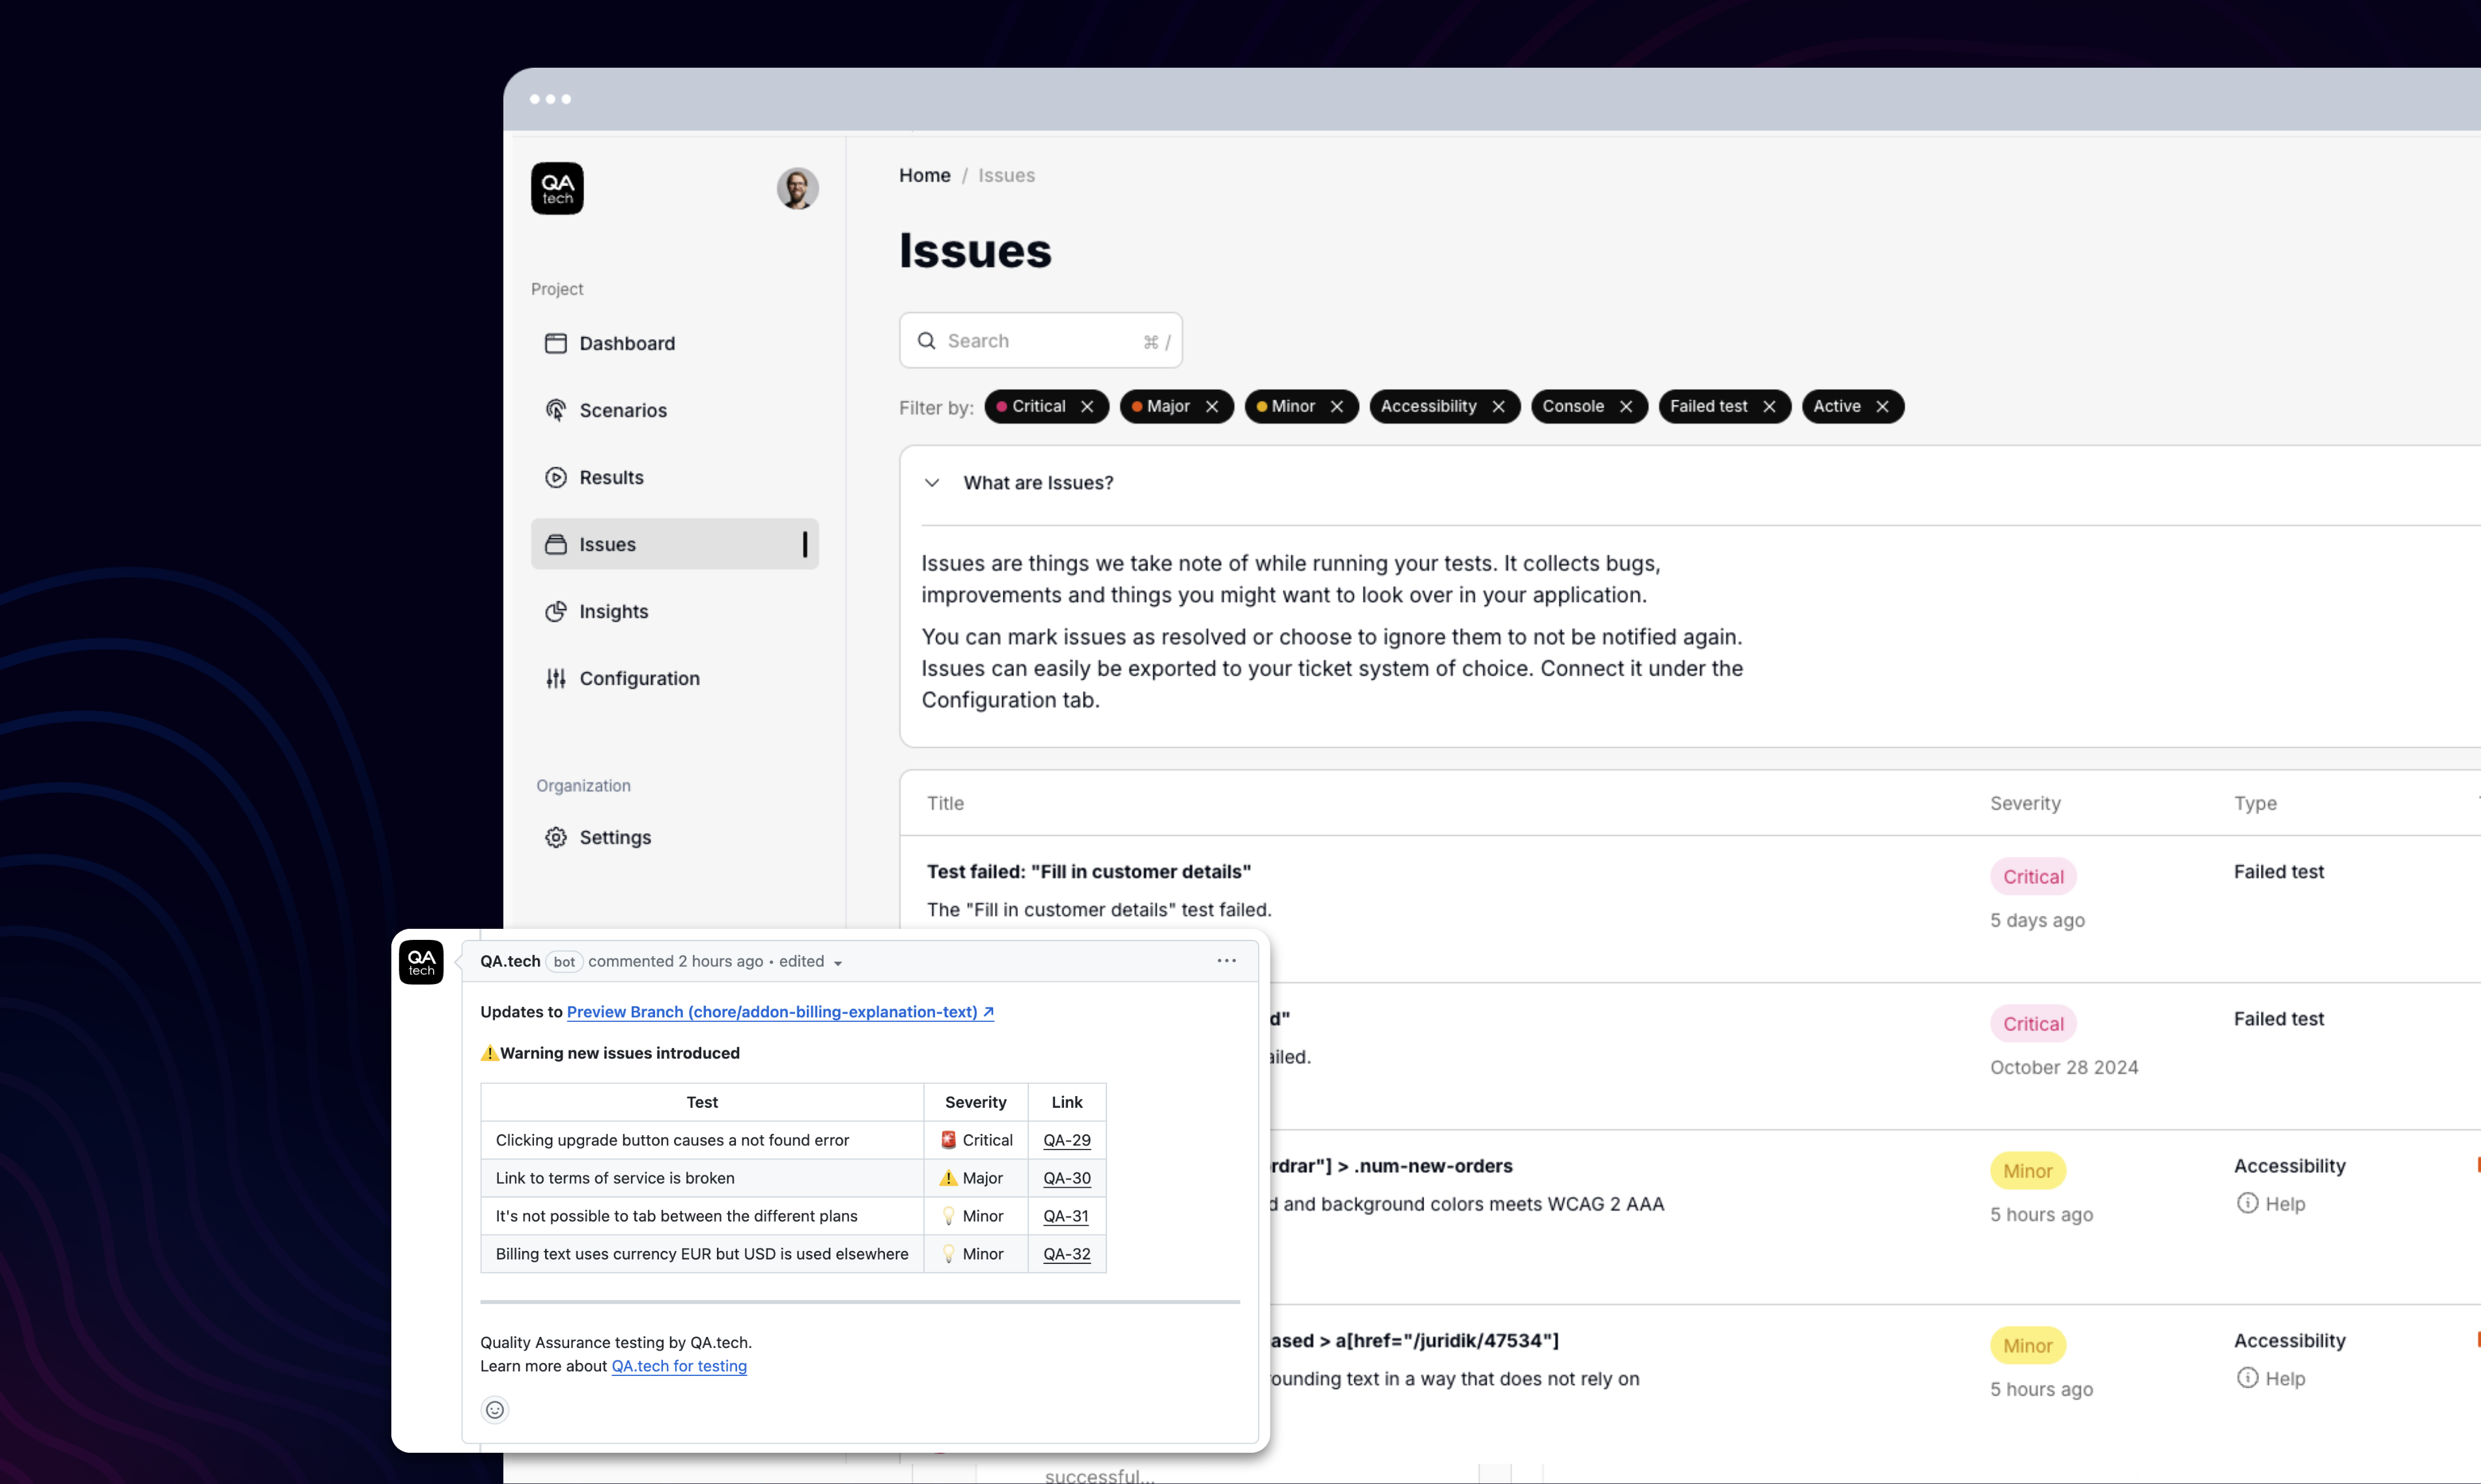Image resolution: width=2481 pixels, height=1484 pixels.
Task: Open the Results section
Action: click(674, 477)
